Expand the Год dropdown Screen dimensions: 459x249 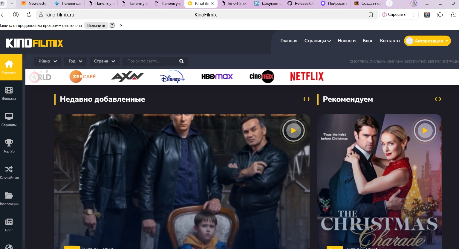[x=75, y=61]
